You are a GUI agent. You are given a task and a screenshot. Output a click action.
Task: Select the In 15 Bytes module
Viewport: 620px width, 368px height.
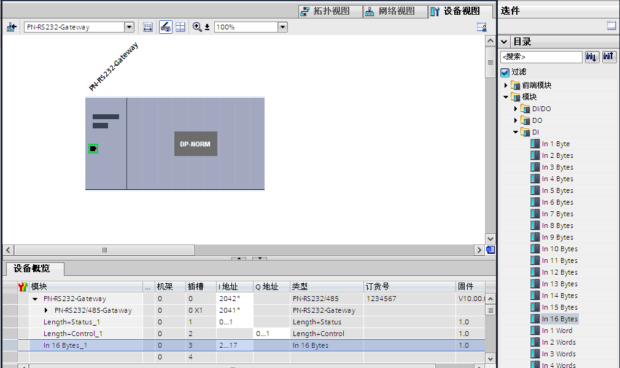click(559, 307)
